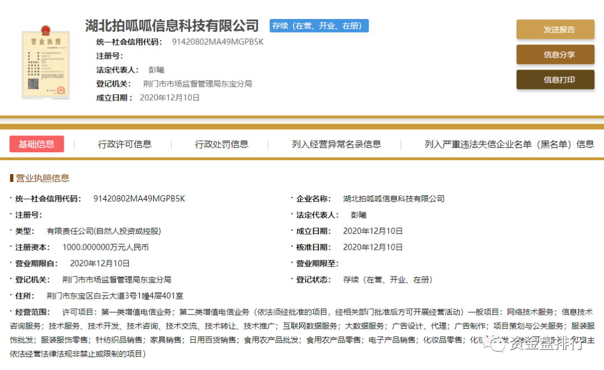Click 类型 value 有限责任公司(自然人投资或控股)

[103, 231]
